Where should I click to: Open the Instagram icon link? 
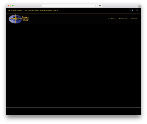click(x=137, y=10)
